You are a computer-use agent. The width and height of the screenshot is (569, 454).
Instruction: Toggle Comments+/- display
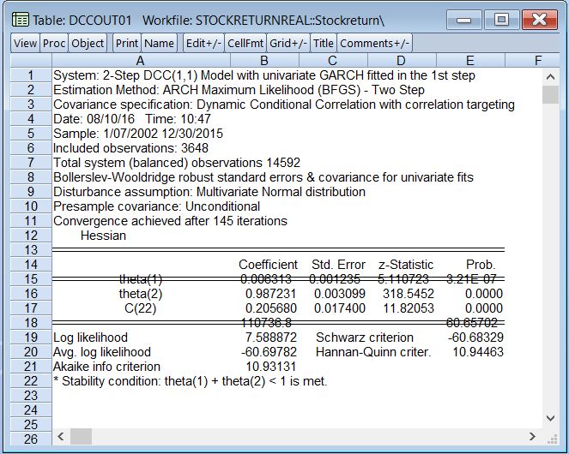point(375,43)
